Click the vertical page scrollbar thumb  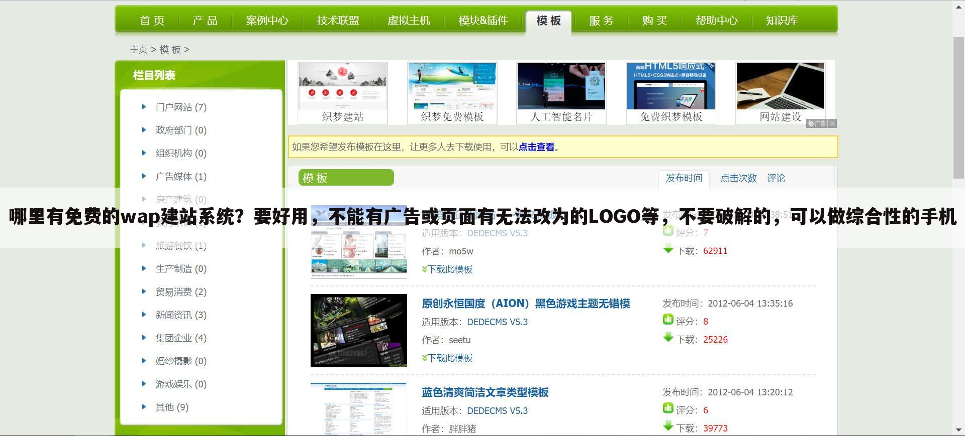click(959, 108)
